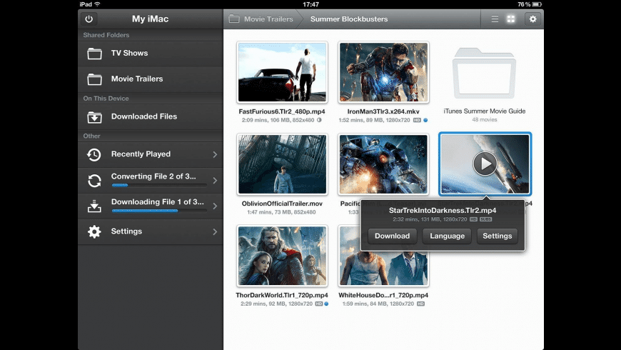
Task: Click WhiteHouseDo...r1_720p.mp4 file name
Action: tap(383, 295)
